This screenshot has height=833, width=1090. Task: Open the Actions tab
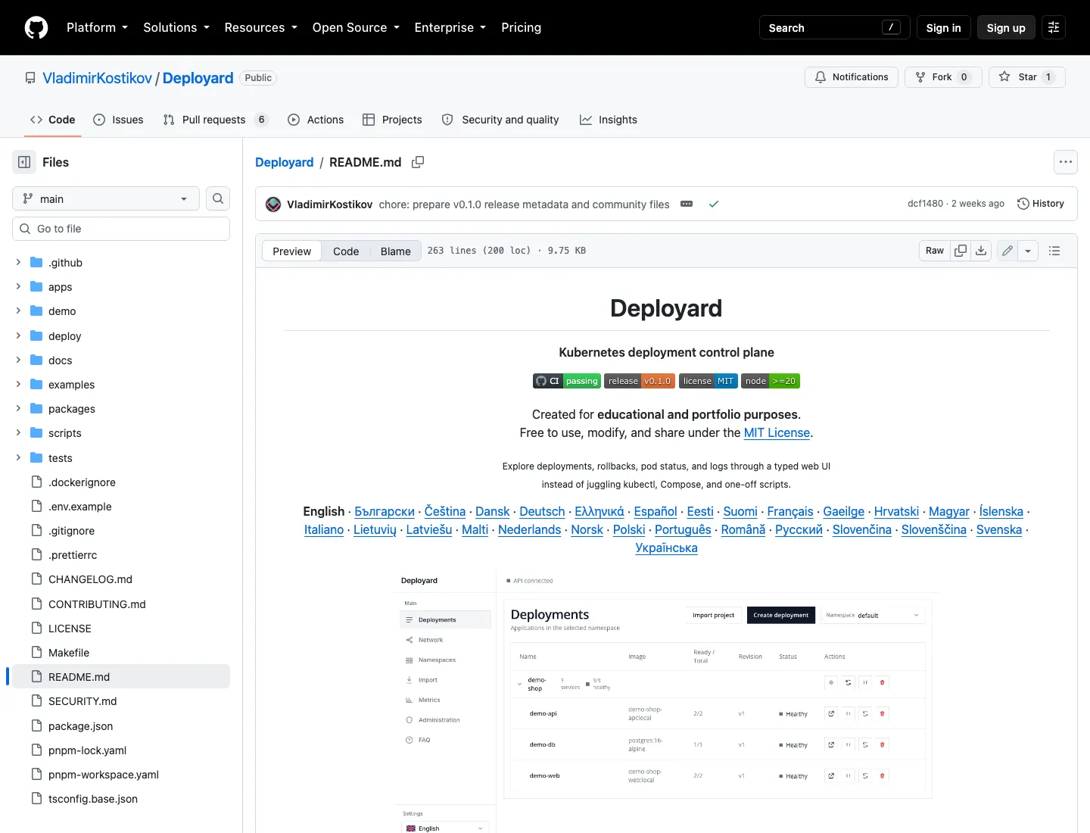(316, 120)
